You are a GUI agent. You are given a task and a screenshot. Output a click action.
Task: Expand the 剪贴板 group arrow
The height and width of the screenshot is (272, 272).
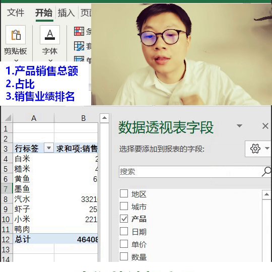tap(16, 60)
